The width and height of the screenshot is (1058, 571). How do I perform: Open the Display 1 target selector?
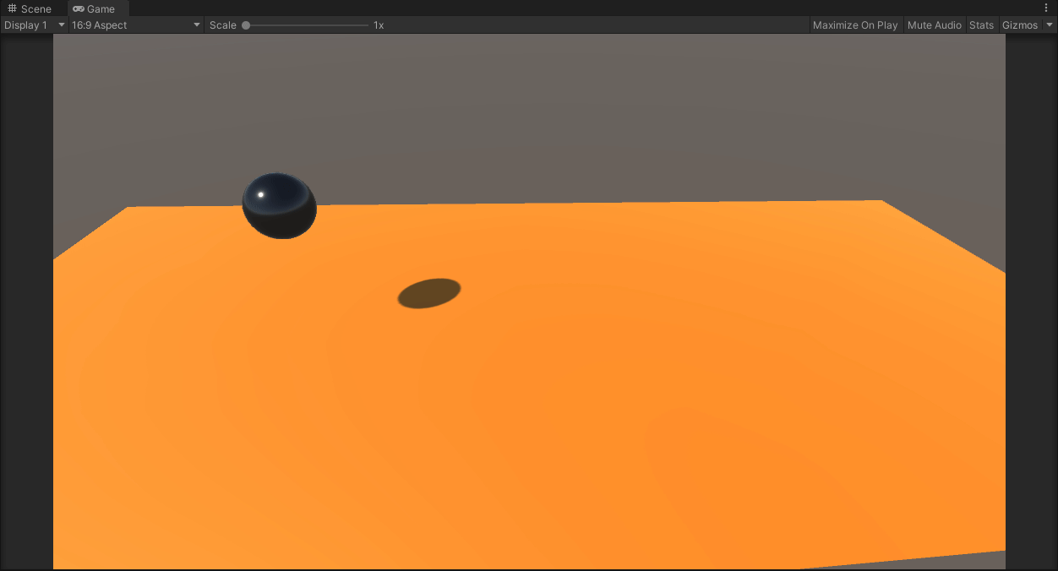click(34, 24)
